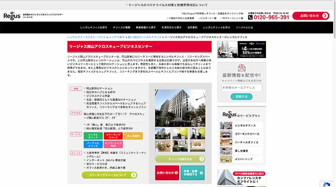Image resolution: width=336 pixels, height=187 pixels.
Task: Click the orange 貸し会議室 service tag
Action: click(x=133, y=136)
